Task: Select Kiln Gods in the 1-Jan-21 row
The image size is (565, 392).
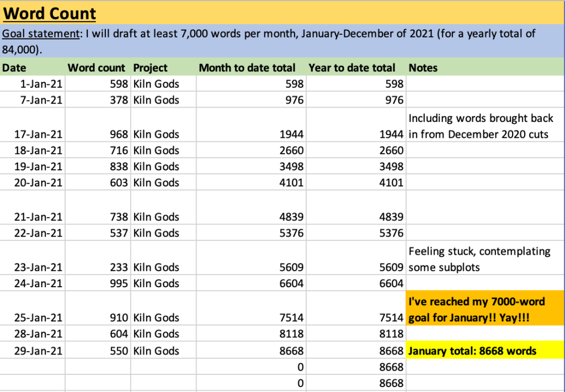Action: [x=163, y=83]
